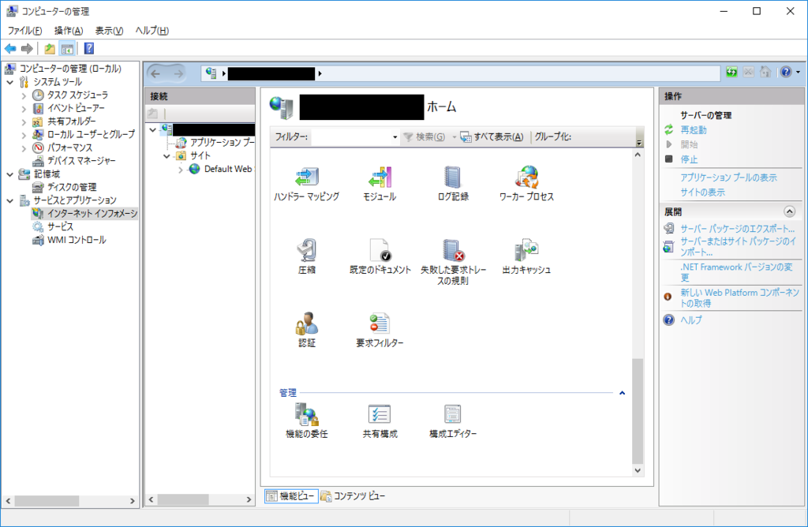Expand the Default Web Site node

(x=181, y=170)
